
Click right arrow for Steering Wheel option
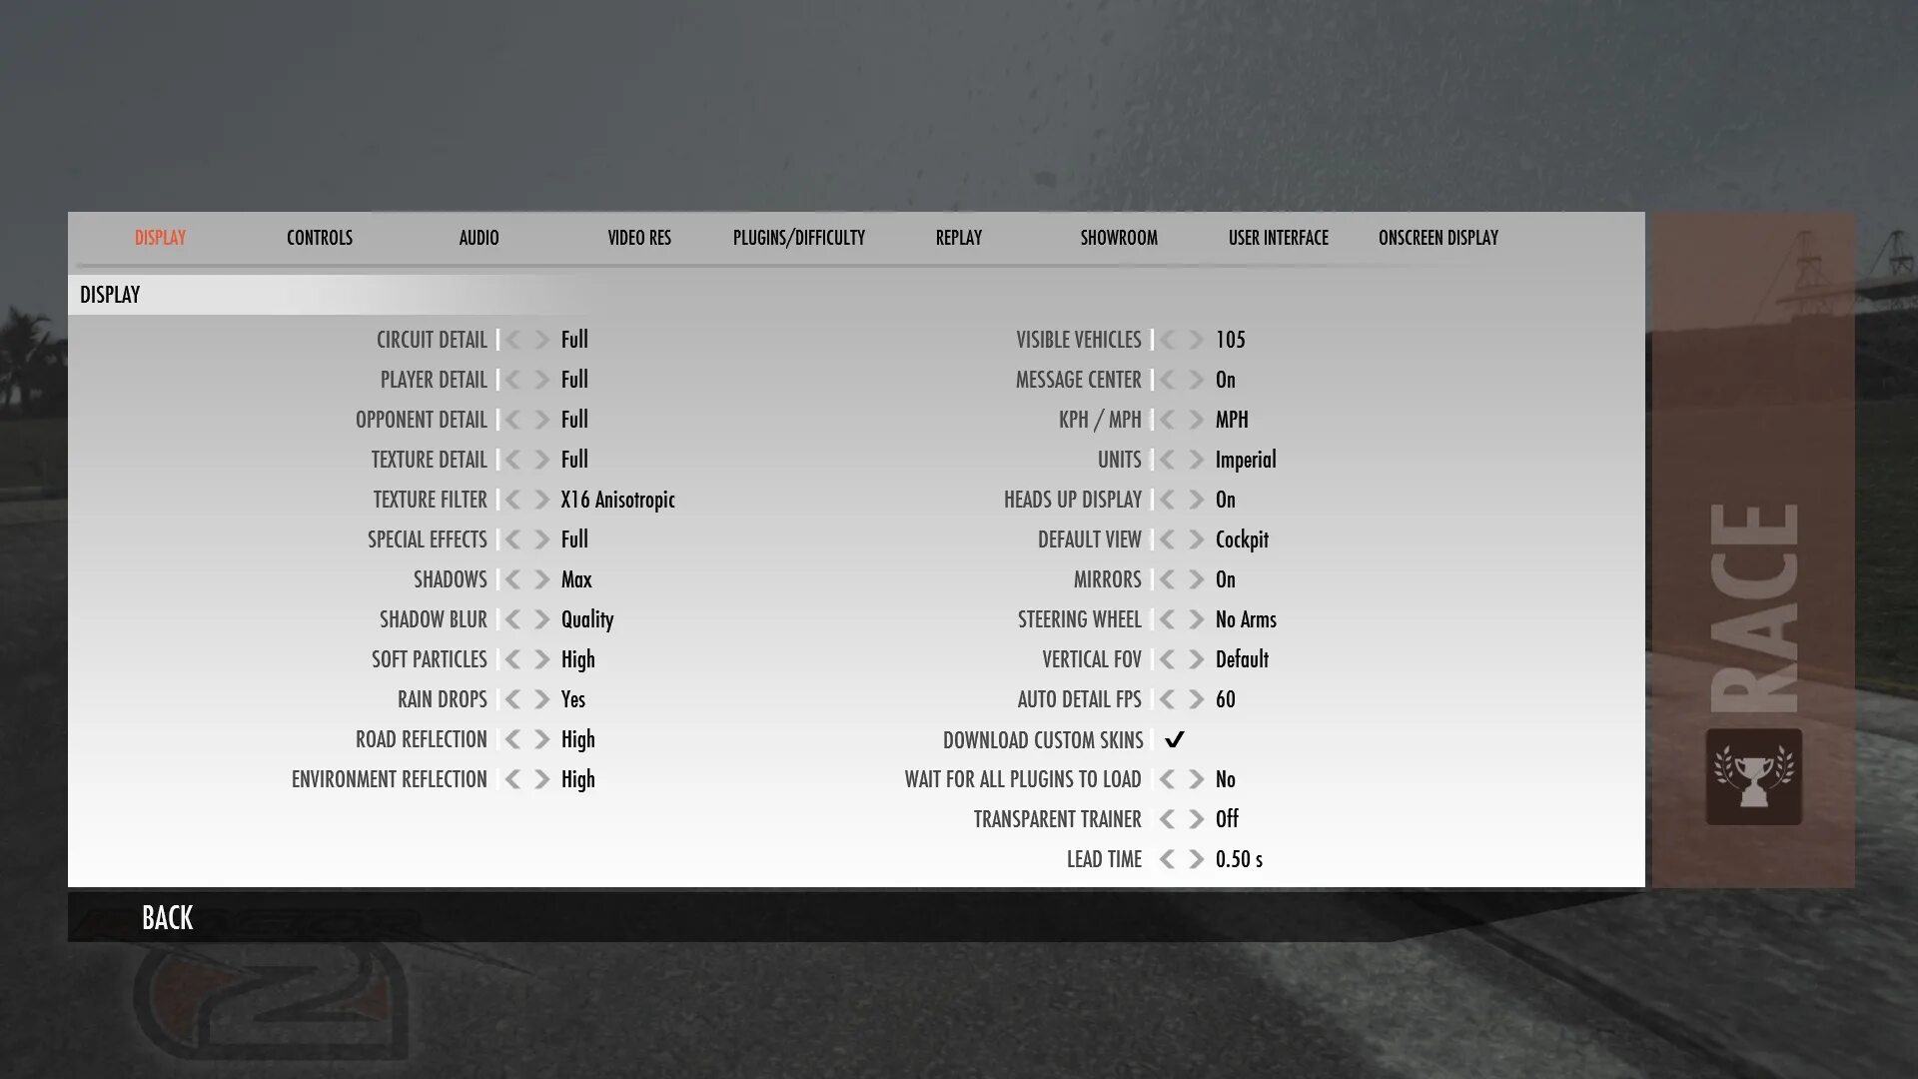tap(1196, 619)
